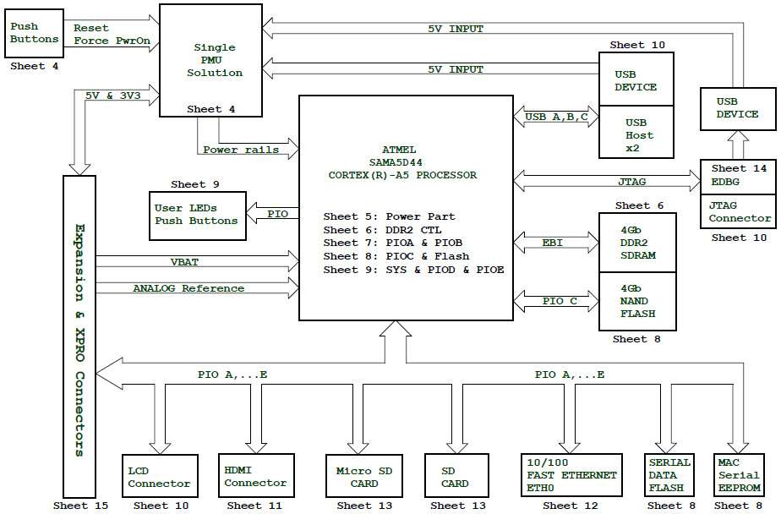
Task: Click the Power rails arrow label
Action: pos(241,150)
